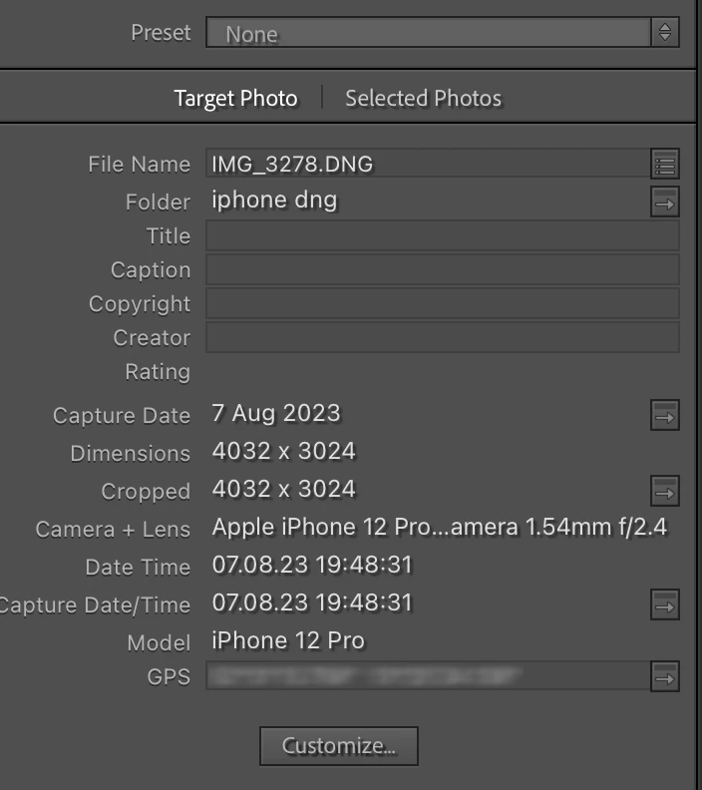702x790 pixels.
Task: Open the Preset dropdown showing None
Action: (429, 33)
